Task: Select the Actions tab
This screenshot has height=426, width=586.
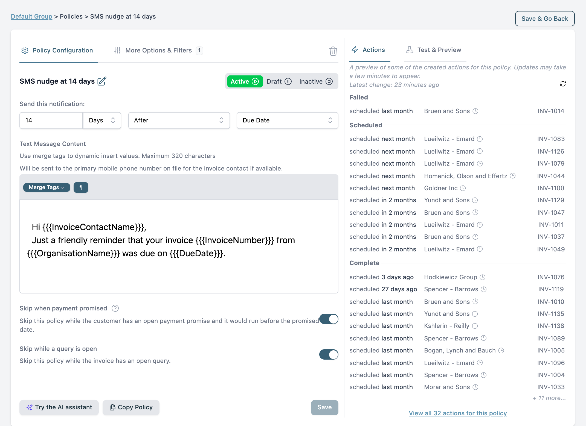Action: (369, 50)
